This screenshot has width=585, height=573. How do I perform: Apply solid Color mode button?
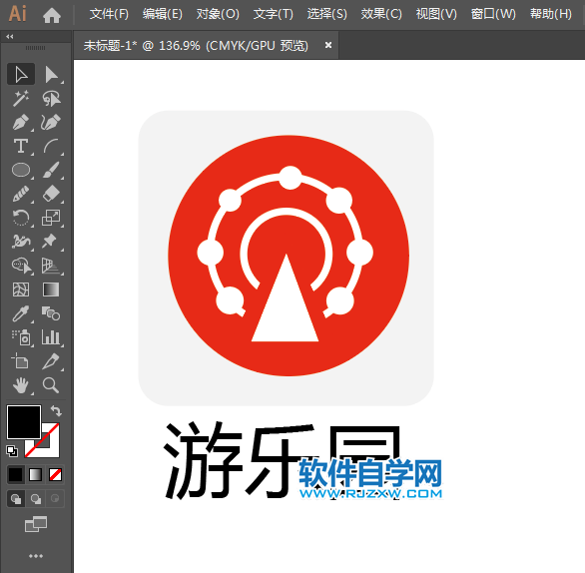(16, 474)
